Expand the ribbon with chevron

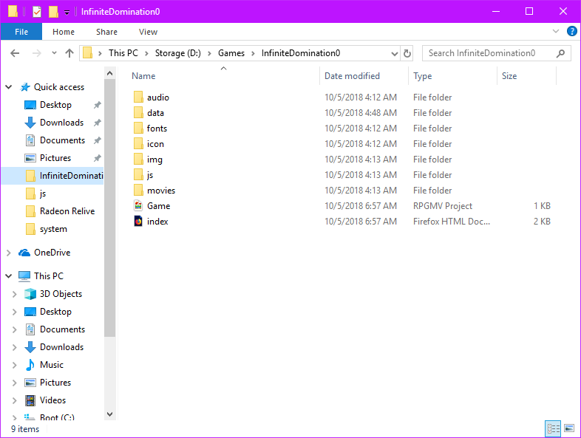pos(555,32)
